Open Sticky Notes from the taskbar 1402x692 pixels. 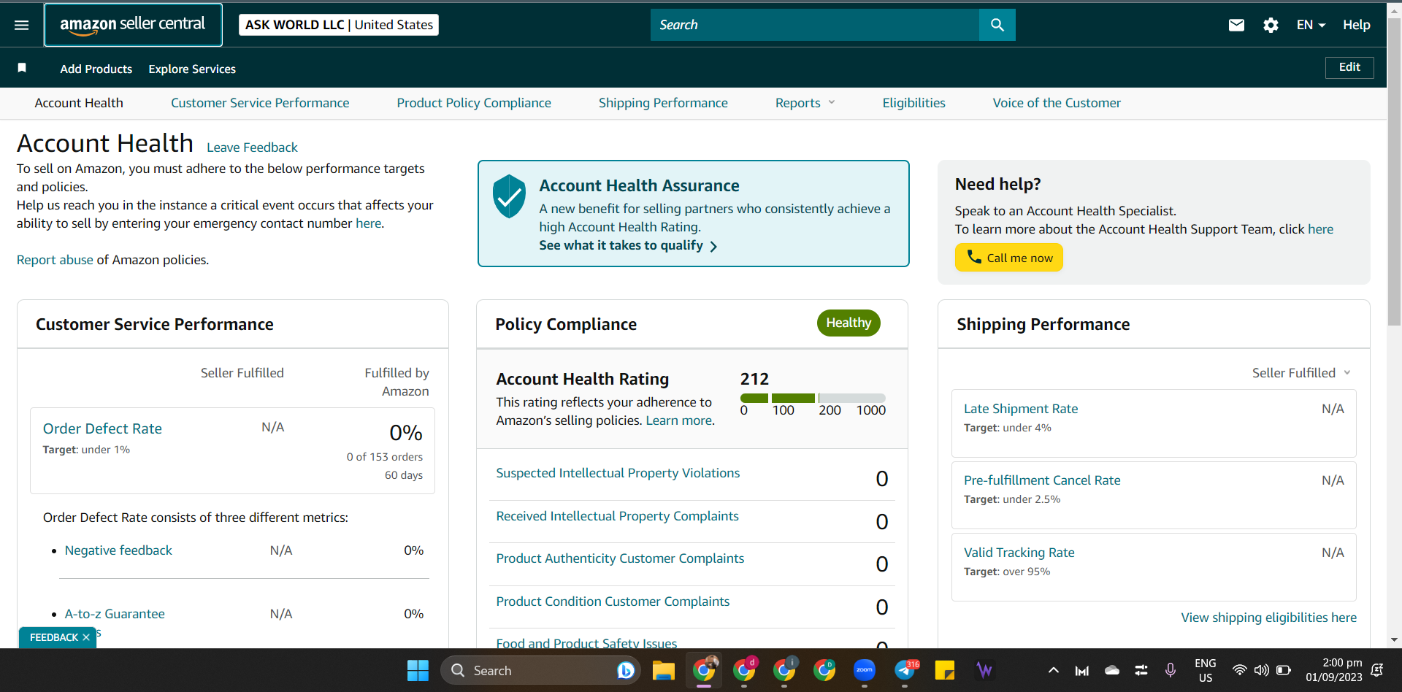[945, 670]
